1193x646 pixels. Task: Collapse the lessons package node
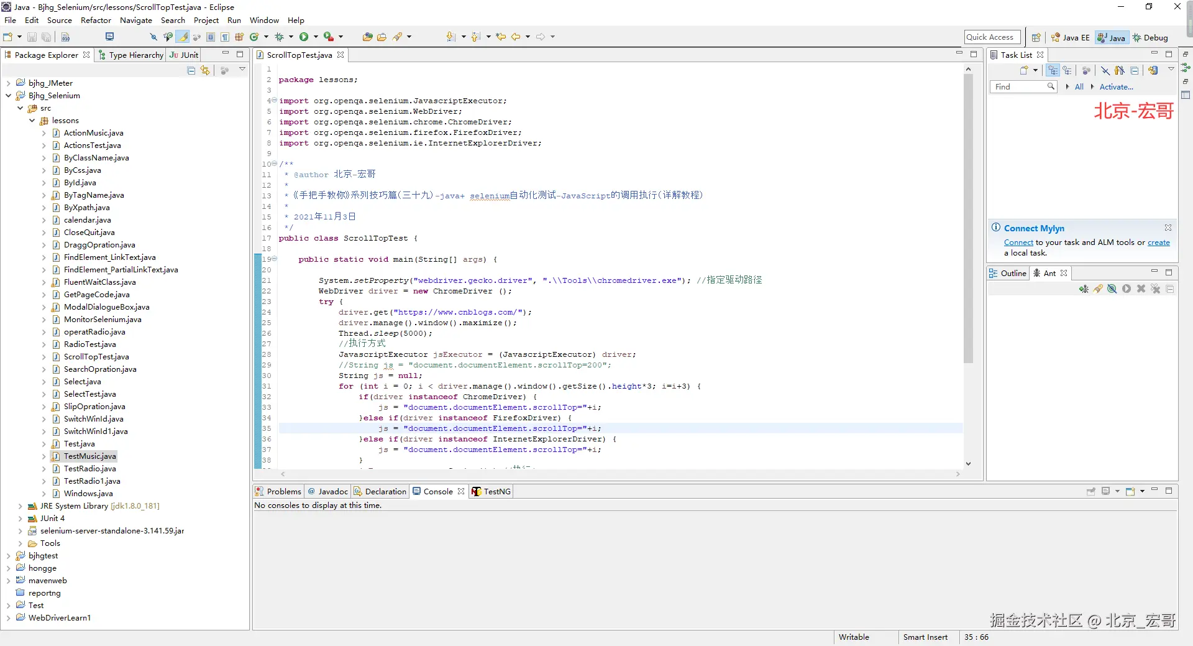32,121
